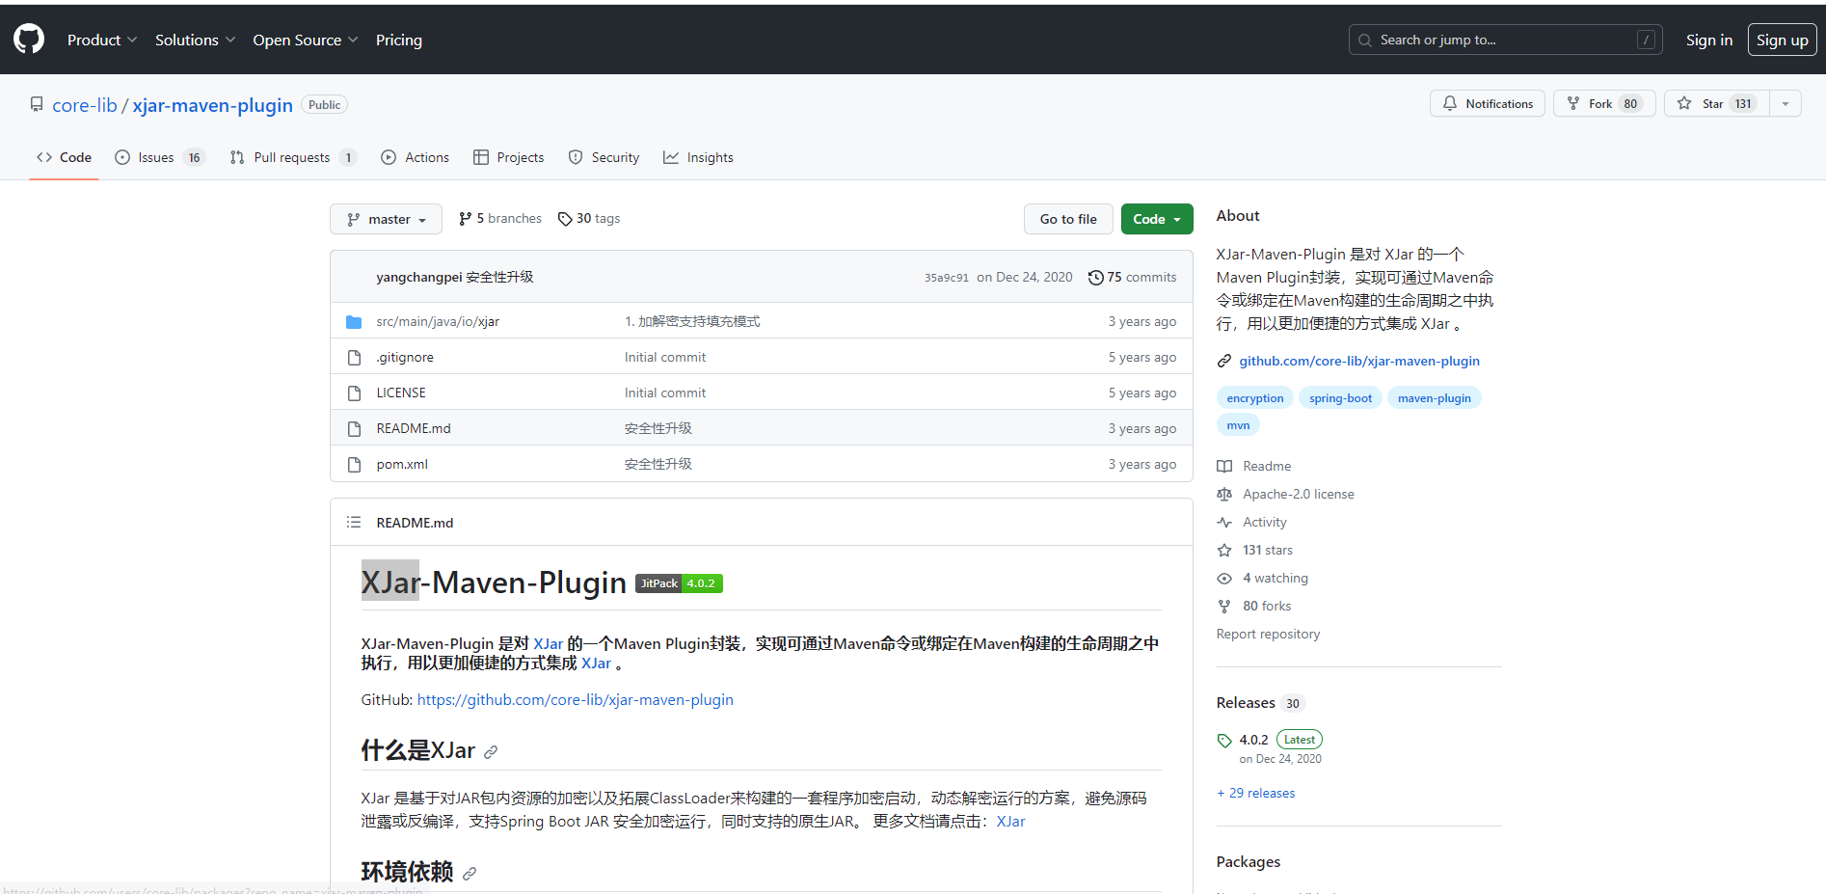Select the spring-boot topic tag
1826x894 pixels.
pos(1340,397)
